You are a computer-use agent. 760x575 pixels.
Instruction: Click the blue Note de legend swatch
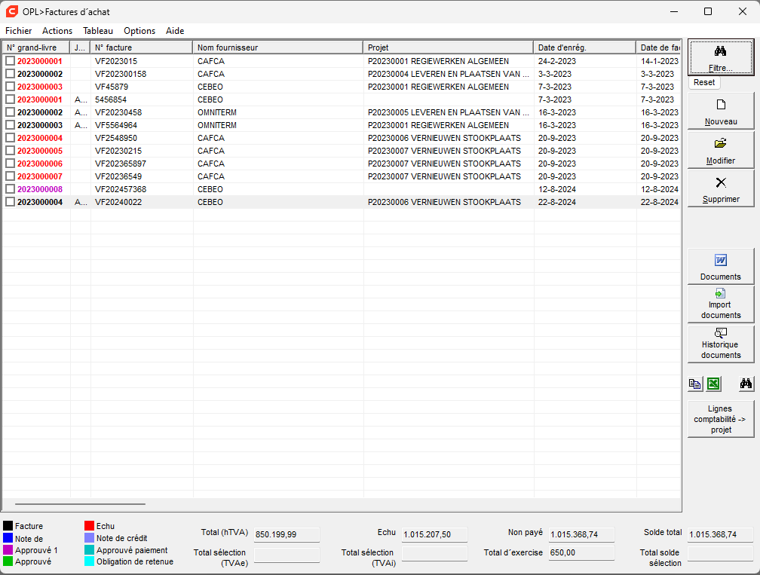click(x=8, y=538)
